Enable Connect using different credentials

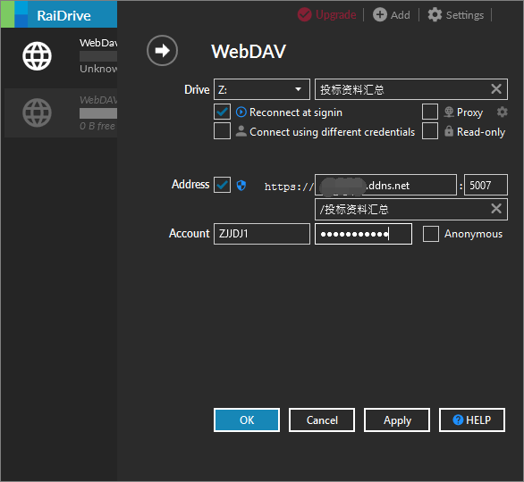(223, 131)
